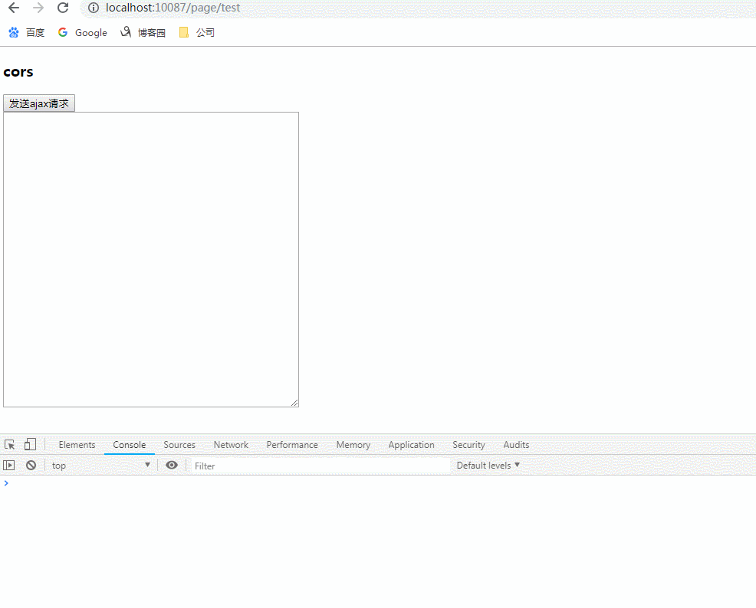The width and height of the screenshot is (756, 608).
Task: Open the Google bookmark
Action: tap(83, 32)
